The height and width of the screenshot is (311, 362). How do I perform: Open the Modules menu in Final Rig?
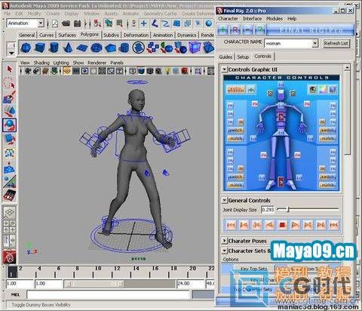pyautogui.click(x=275, y=19)
